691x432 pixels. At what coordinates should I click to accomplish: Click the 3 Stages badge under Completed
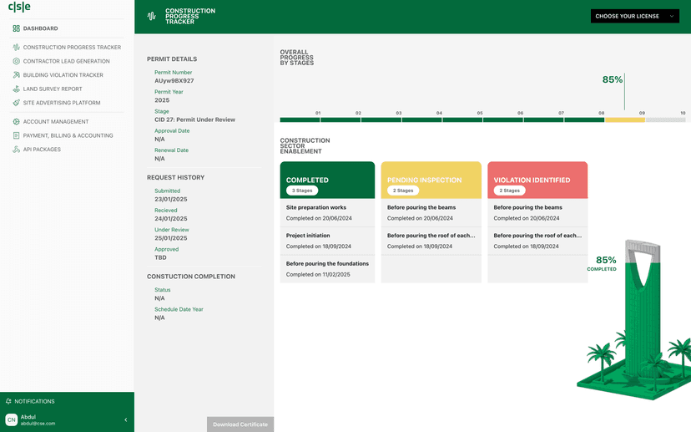coord(302,191)
